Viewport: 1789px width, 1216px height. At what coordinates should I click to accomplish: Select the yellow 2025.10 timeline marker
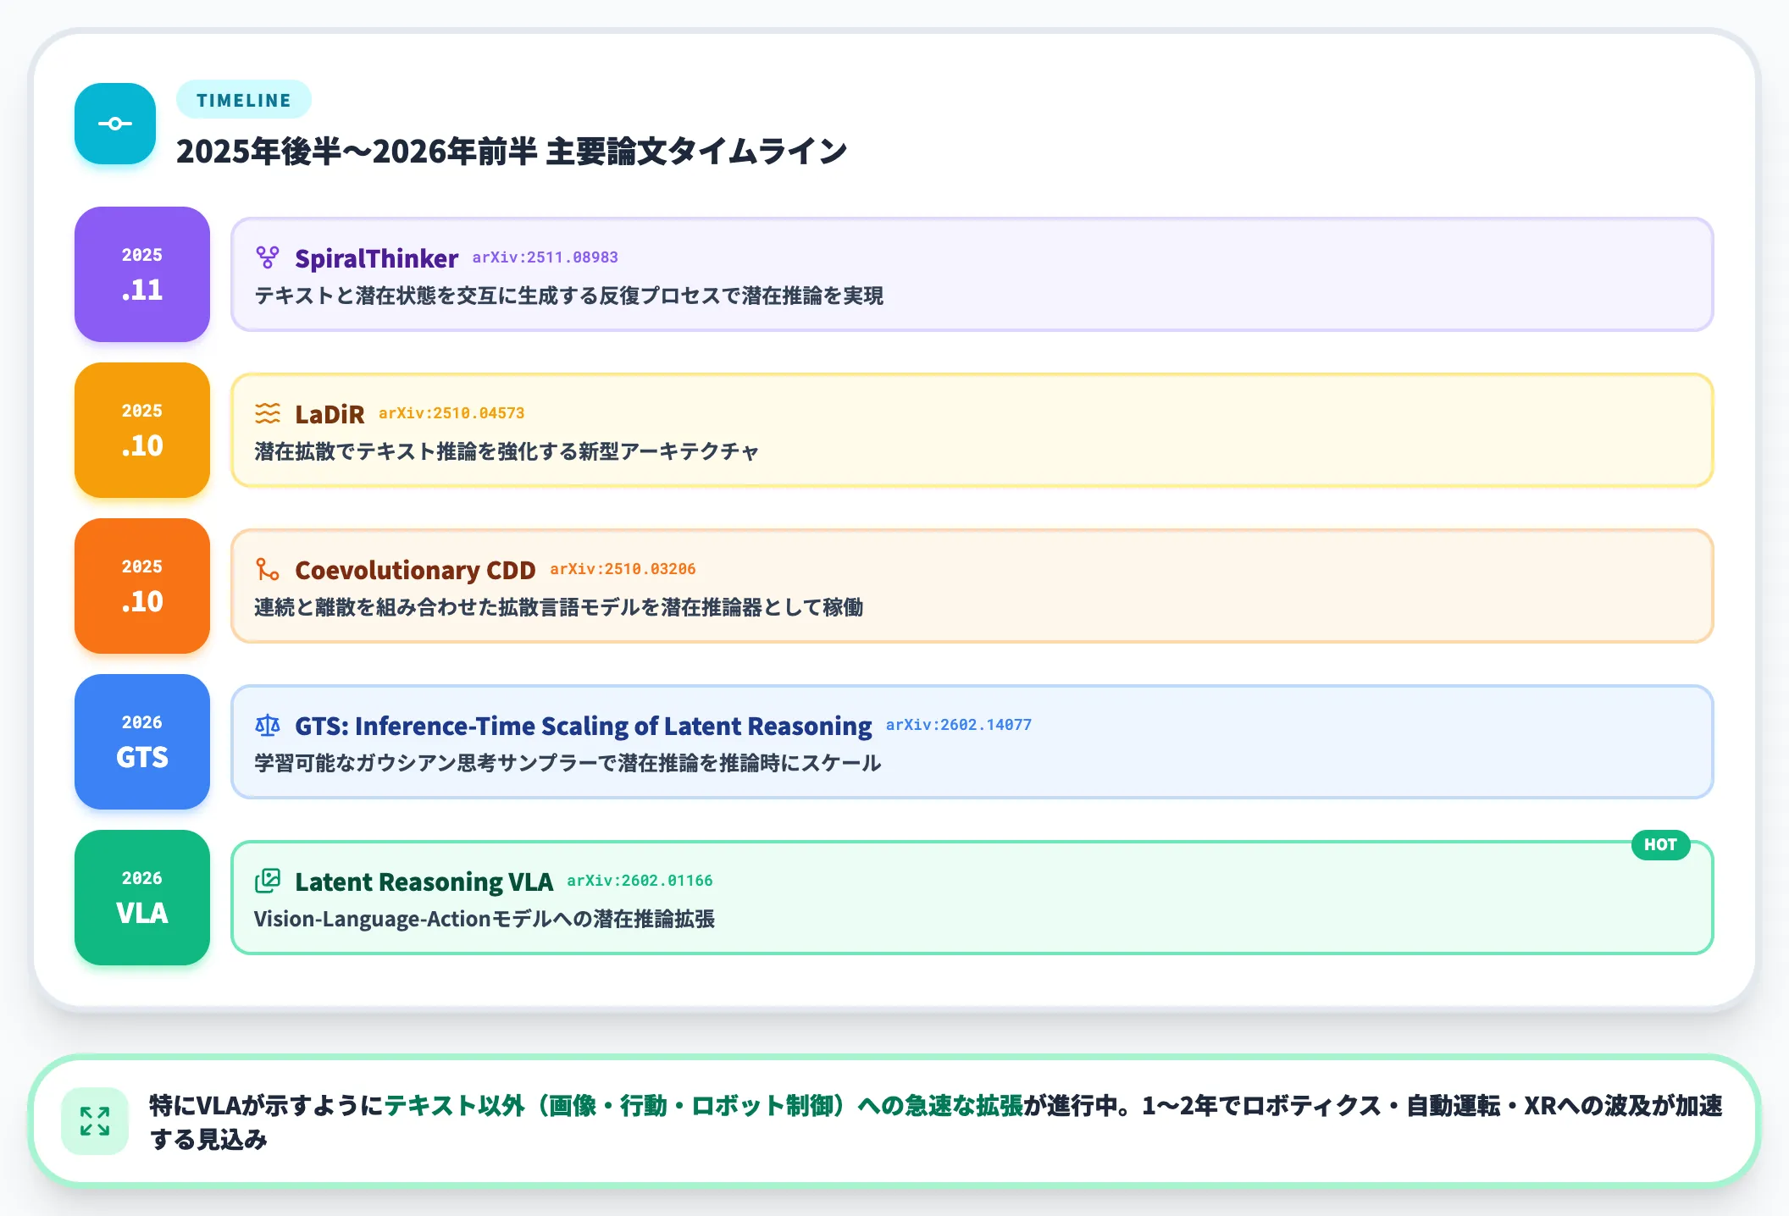[142, 430]
